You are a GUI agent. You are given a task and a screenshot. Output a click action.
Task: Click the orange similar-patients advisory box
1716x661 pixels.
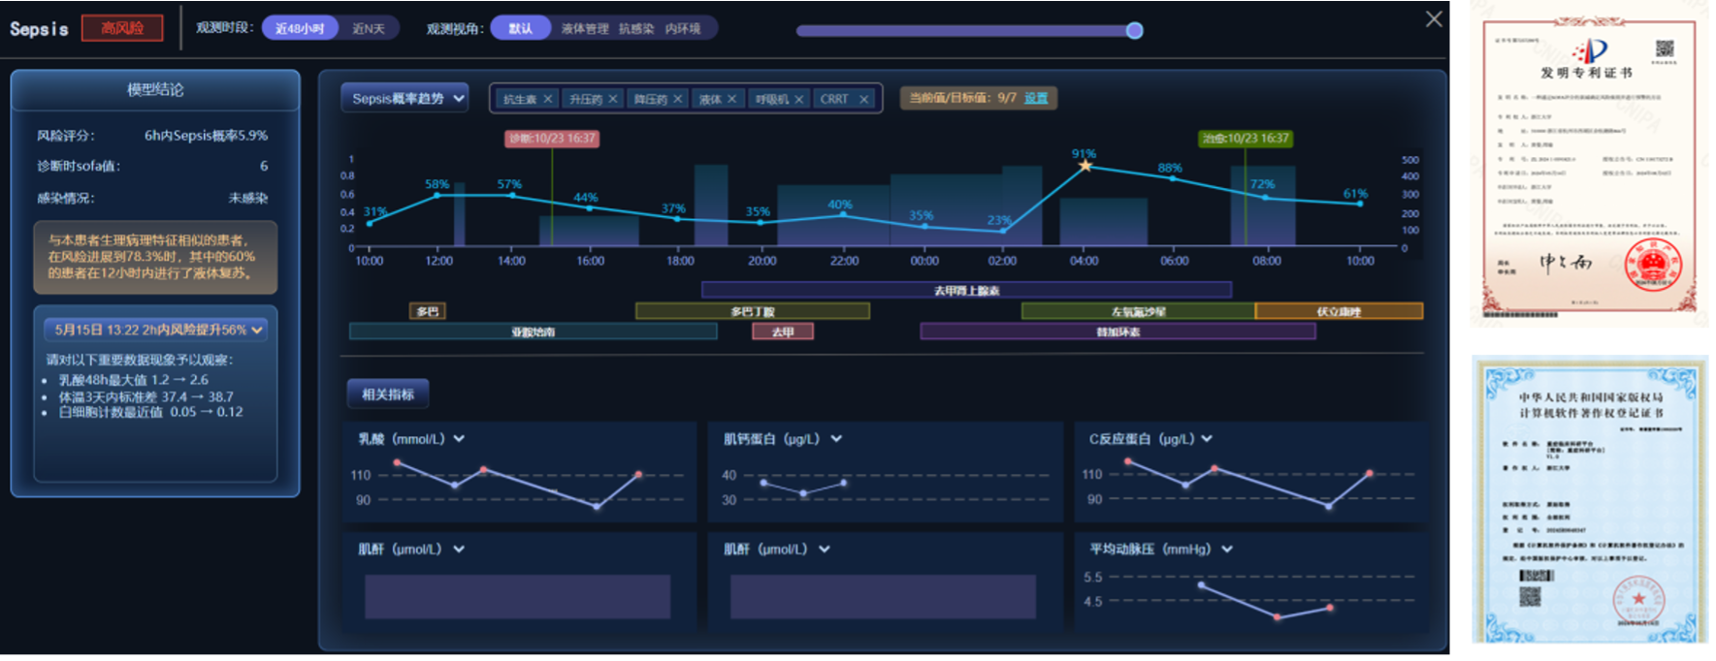(x=155, y=257)
